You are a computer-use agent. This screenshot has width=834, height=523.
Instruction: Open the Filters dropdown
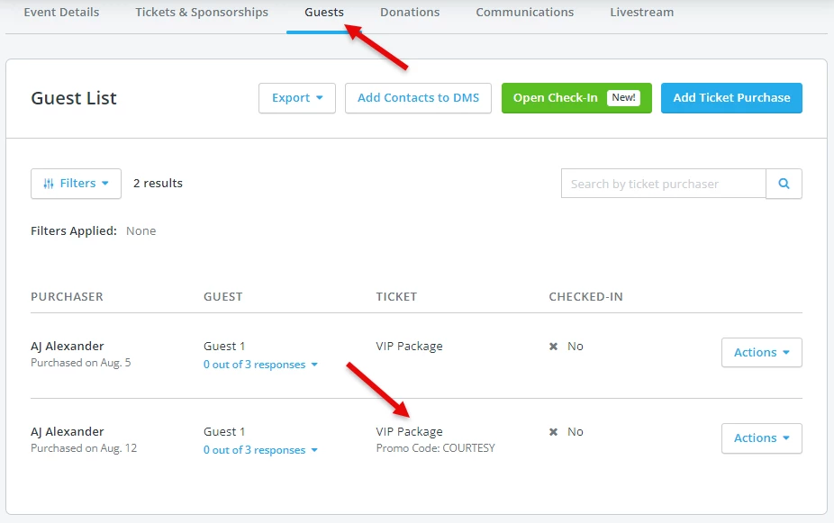pyautogui.click(x=76, y=183)
